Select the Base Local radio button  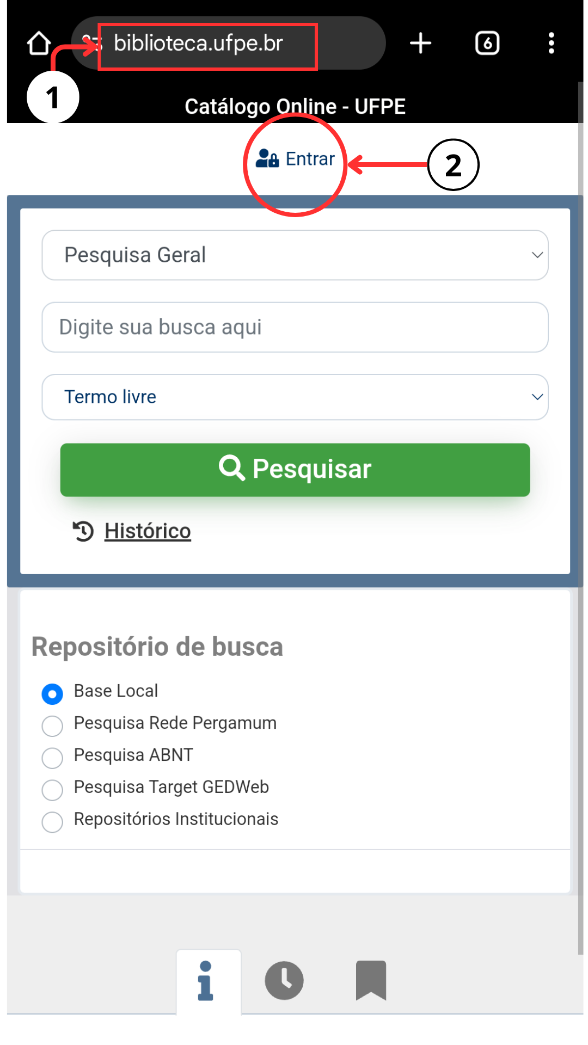[x=52, y=694]
